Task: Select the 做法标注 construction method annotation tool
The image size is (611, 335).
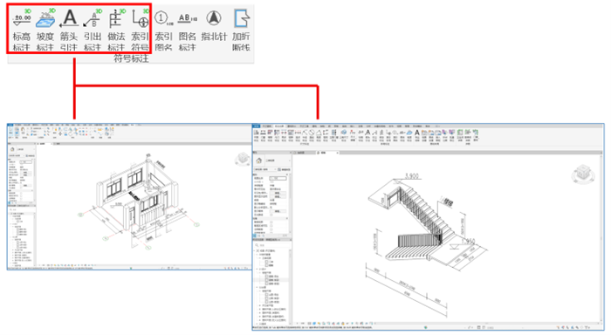Action: click(x=116, y=31)
